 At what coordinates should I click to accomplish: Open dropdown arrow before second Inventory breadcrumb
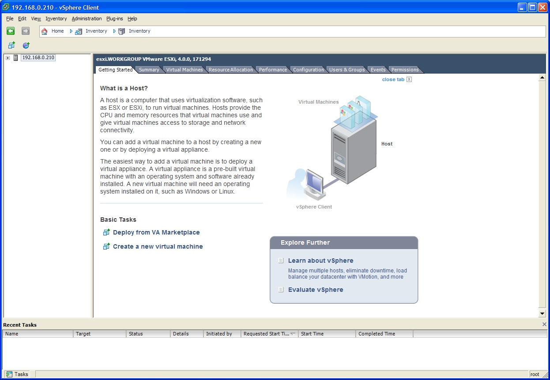tap(114, 31)
